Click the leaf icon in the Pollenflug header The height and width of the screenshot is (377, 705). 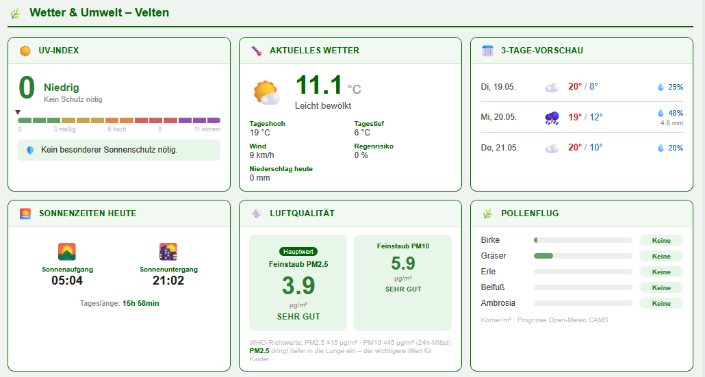pyautogui.click(x=488, y=214)
